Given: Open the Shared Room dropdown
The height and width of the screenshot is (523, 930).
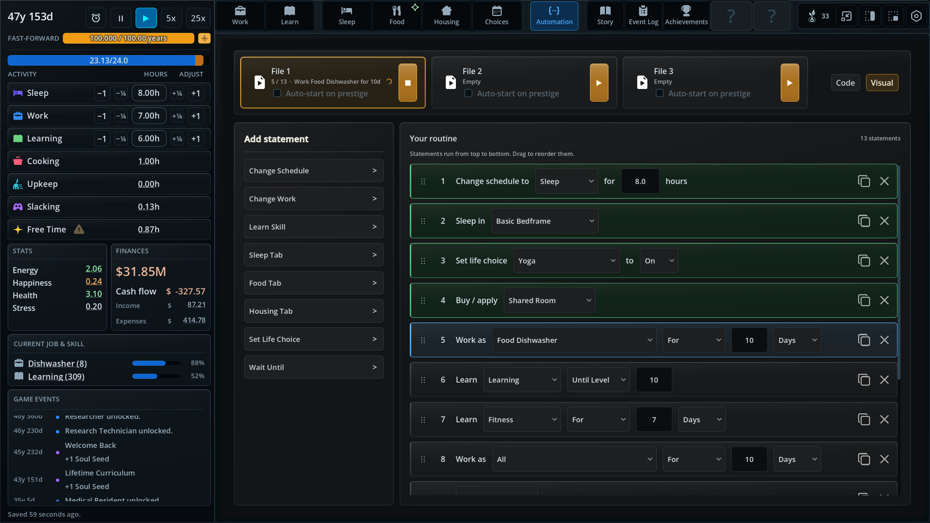Looking at the screenshot, I should [x=549, y=300].
